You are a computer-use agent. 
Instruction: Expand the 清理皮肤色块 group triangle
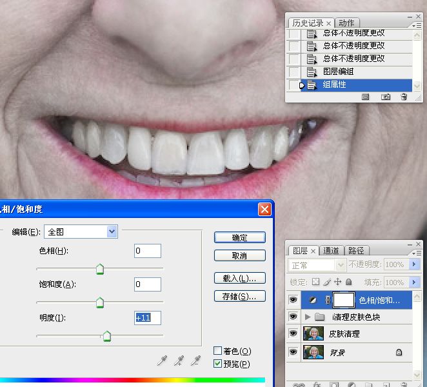[308, 317]
